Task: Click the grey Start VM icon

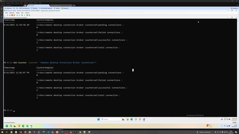Action: point(7,15)
